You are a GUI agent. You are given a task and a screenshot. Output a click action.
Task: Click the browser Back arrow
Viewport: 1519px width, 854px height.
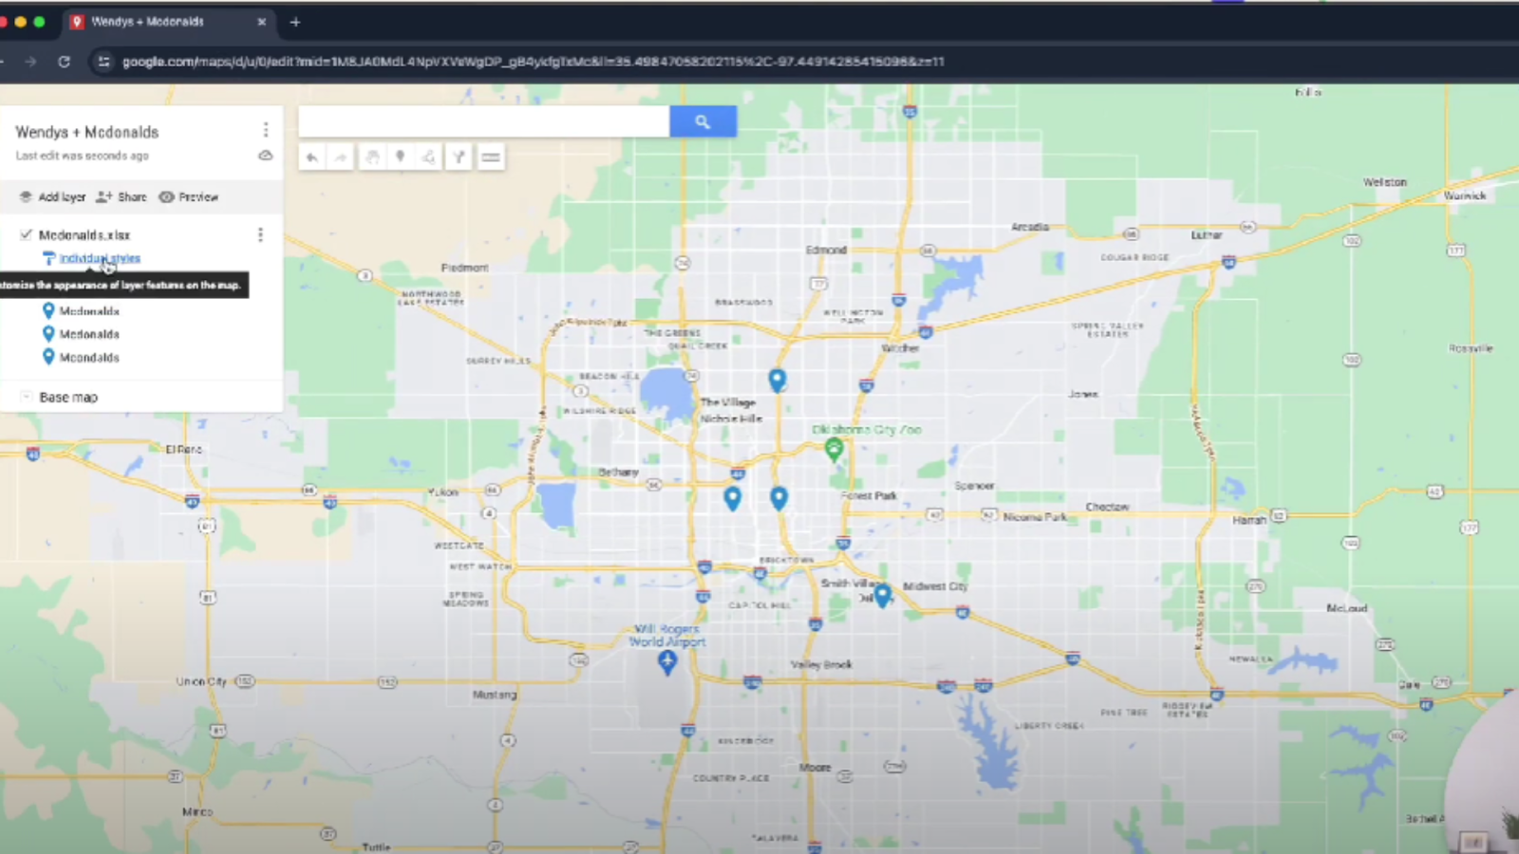3,62
